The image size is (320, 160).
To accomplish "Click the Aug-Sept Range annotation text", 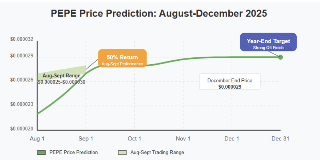I will [61, 76].
